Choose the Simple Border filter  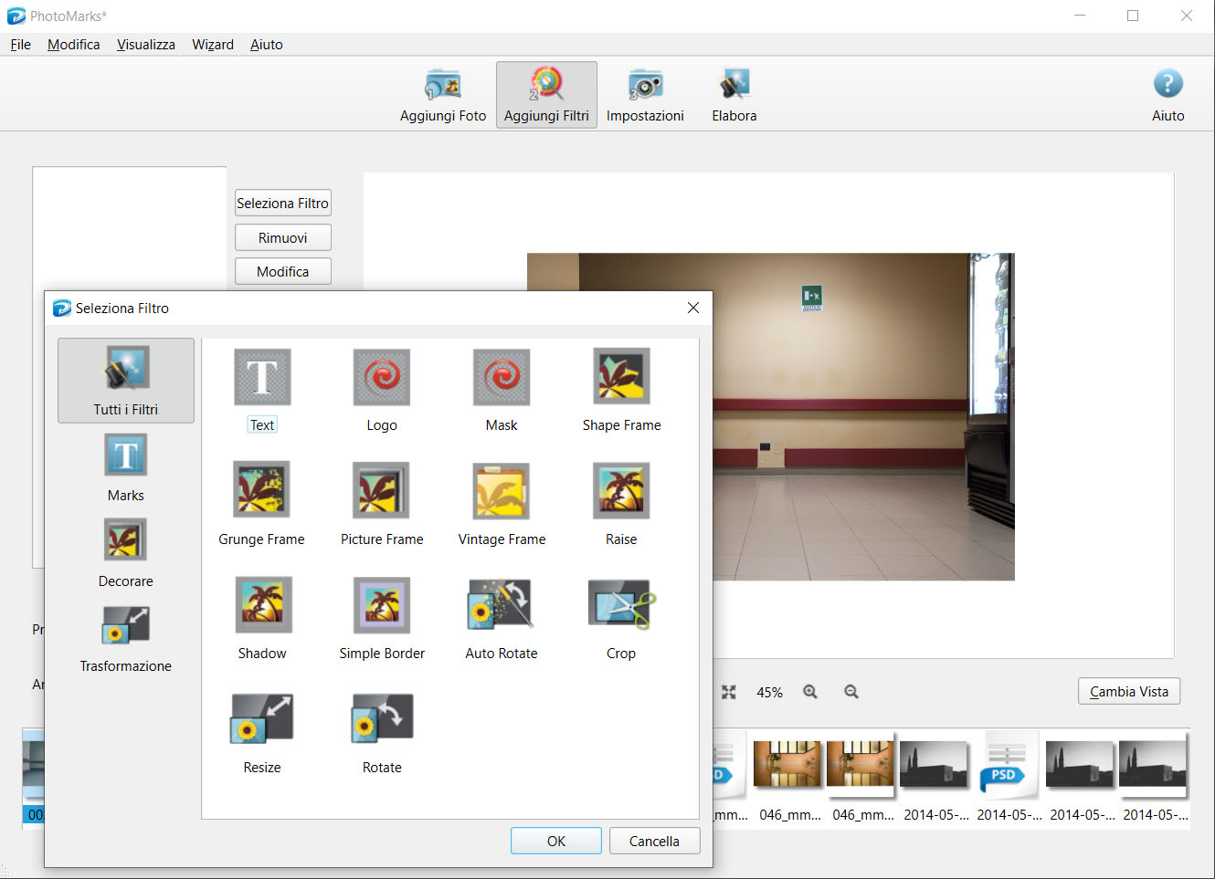pyautogui.click(x=382, y=606)
